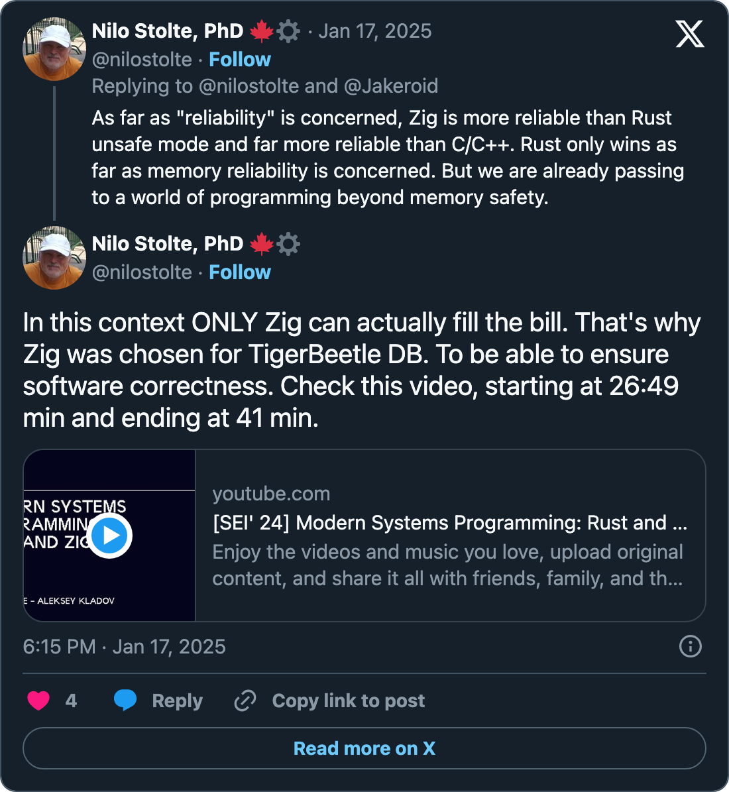
Task: Open the Modern Systems Programming video title
Action: point(449,523)
